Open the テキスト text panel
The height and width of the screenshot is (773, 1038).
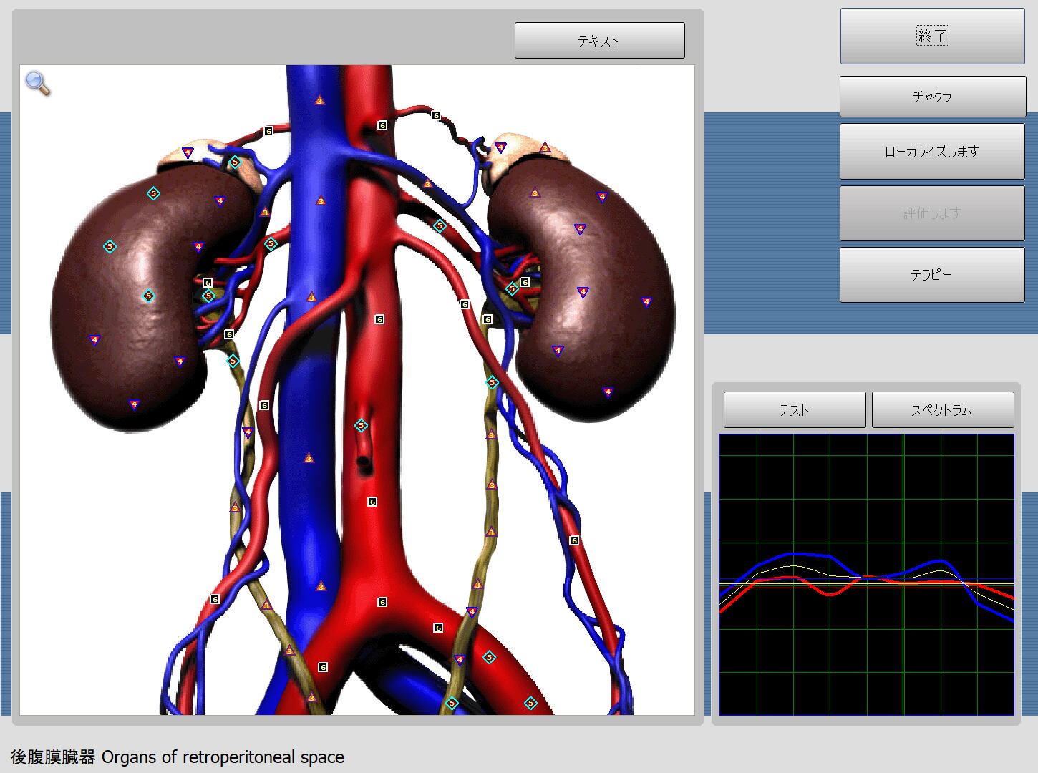(599, 41)
